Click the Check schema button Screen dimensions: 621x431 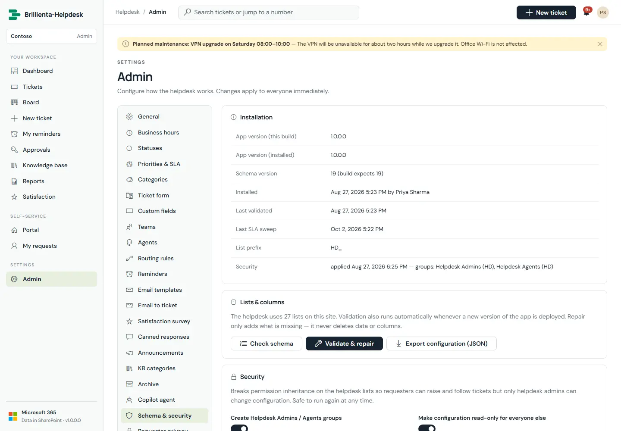(x=266, y=344)
